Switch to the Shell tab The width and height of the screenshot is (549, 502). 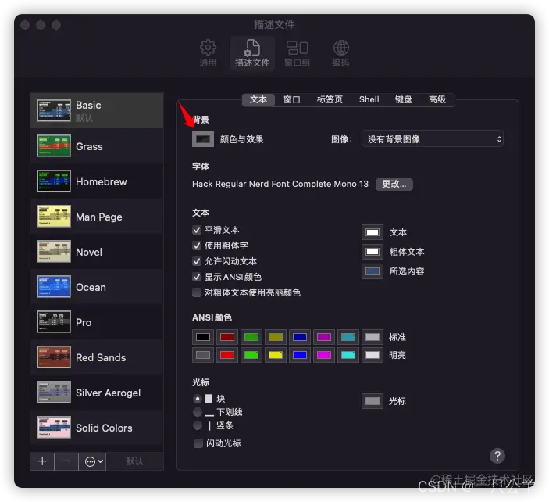369,99
